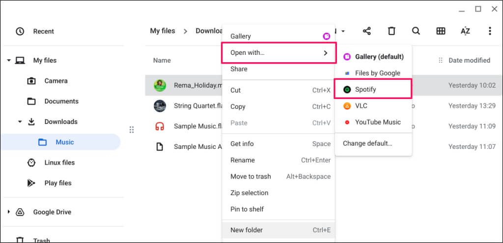Image resolution: width=503 pixels, height=243 pixels.
Task: Collapse the Downloads folder tree
Action: [20, 122]
